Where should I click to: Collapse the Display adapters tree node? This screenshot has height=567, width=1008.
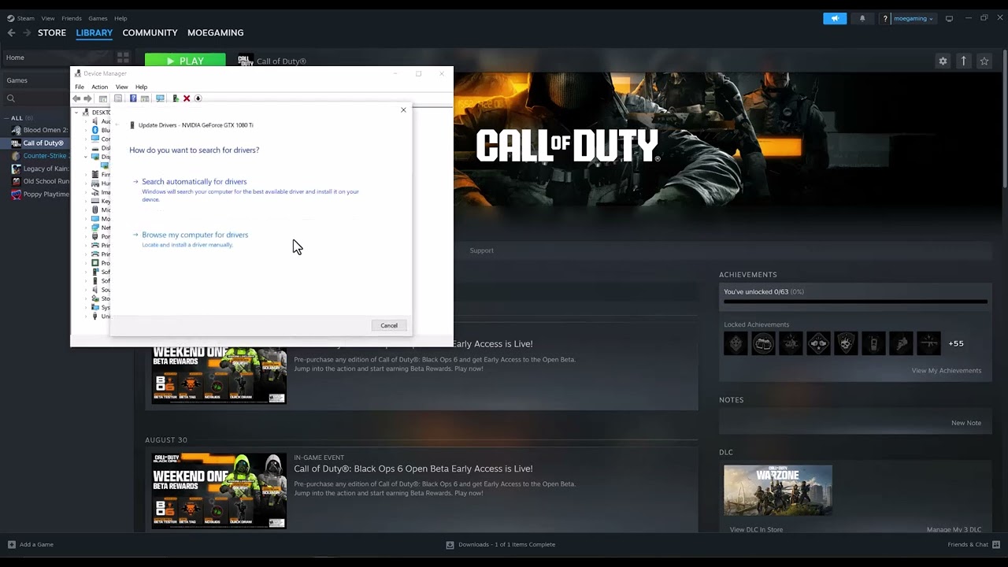click(x=85, y=157)
